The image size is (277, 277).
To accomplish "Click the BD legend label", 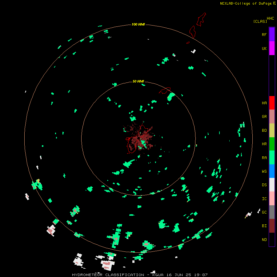I will pyautogui.click(x=264, y=130).
